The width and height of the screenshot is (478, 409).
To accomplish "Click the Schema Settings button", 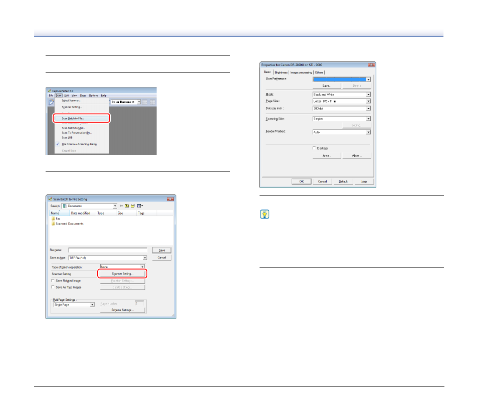I will (123, 310).
